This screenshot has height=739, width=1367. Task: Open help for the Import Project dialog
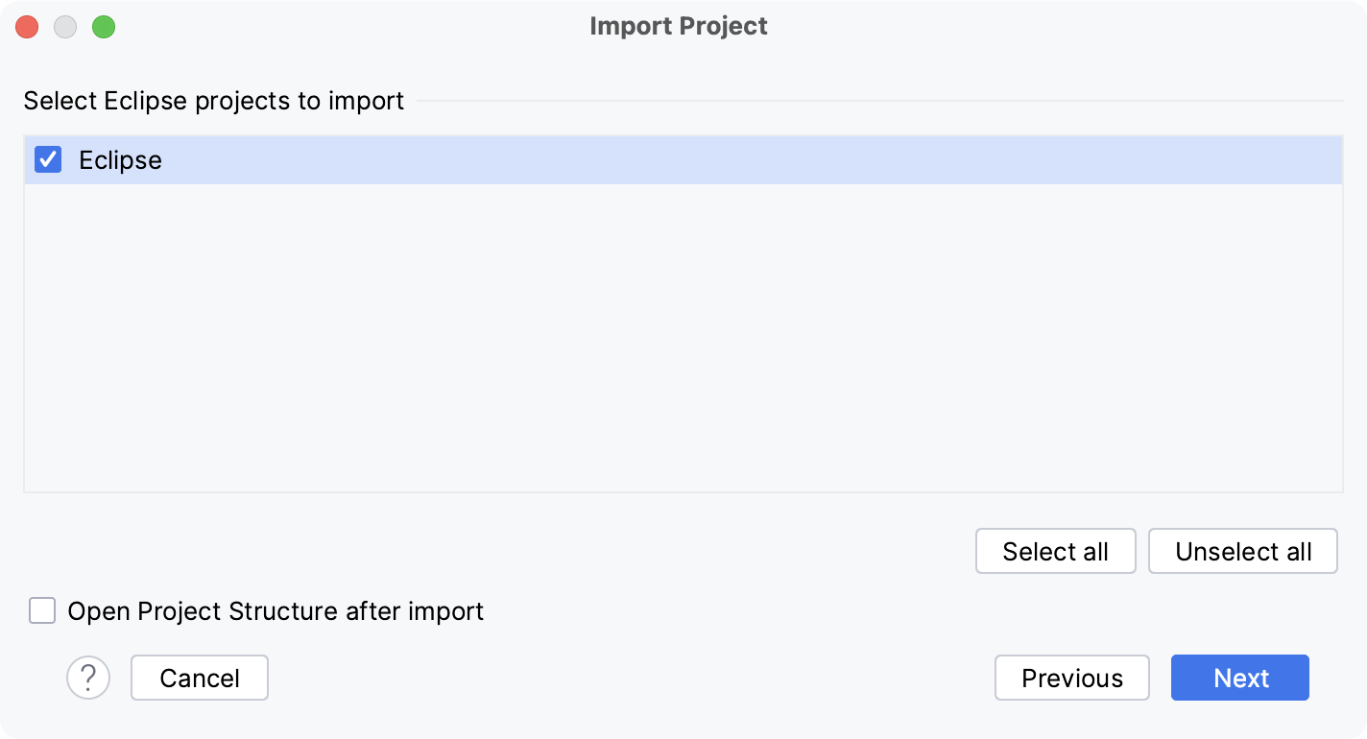tap(89, 678)
